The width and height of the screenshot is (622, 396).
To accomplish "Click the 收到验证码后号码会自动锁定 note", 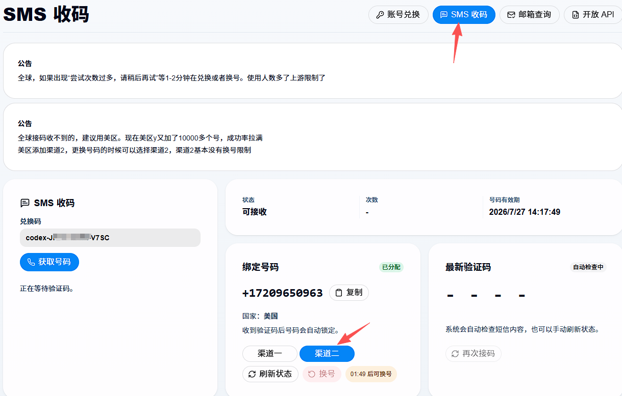I will coord(291,330).
